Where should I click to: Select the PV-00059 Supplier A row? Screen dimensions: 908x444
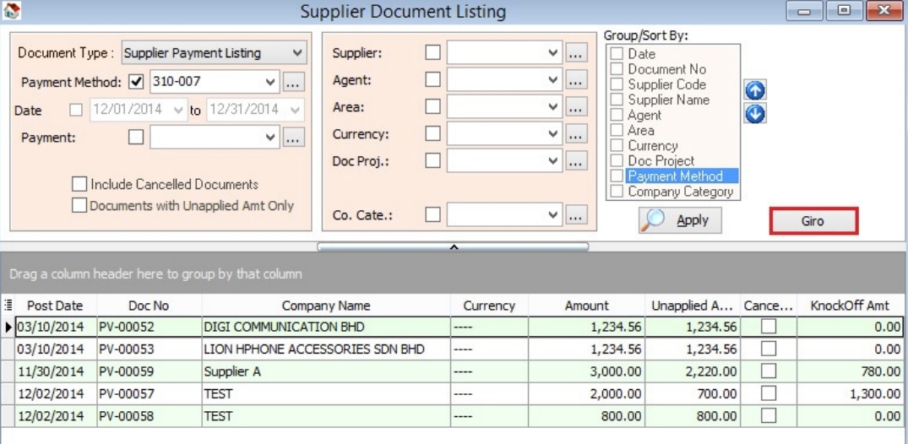325,371
